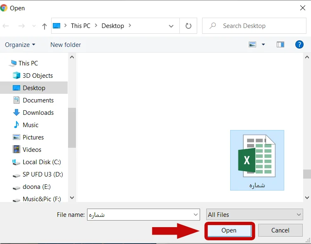Image resolution: width=311 pixels, height=244 pixels.
Task: Open the Help question mark icon
Action: coord(300,44)
